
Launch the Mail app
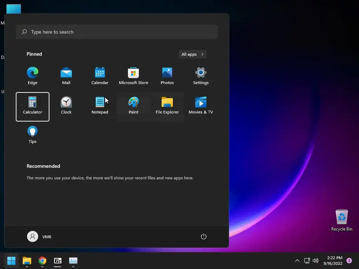click(66, 76)
